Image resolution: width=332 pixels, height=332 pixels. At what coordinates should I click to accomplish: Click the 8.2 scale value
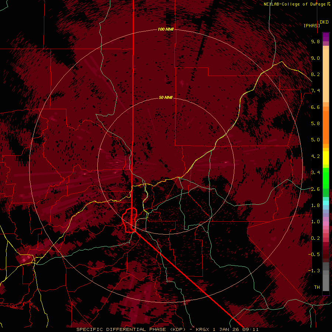pyautogui.click(x=315, y=74)
